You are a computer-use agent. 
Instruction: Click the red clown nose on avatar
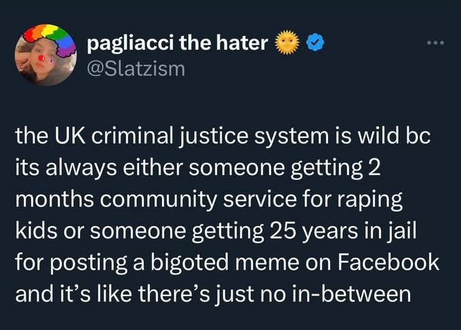coord(41,58)
